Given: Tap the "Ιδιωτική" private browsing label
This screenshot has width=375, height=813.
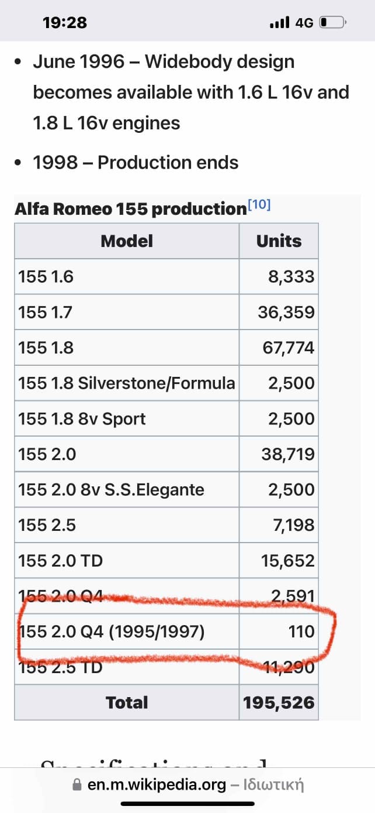Looking at the screenshot, I should (x=275, y=785).
